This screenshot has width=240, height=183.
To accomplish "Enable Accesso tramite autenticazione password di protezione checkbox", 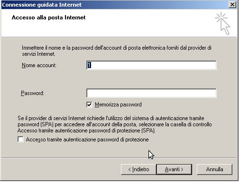I will (20, 139).
